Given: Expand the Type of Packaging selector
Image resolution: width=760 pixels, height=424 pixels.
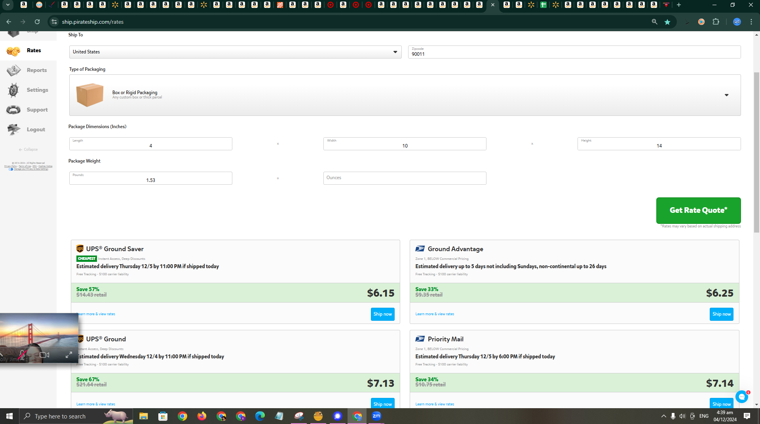Looking at the screenshot, I should point(405,95).
